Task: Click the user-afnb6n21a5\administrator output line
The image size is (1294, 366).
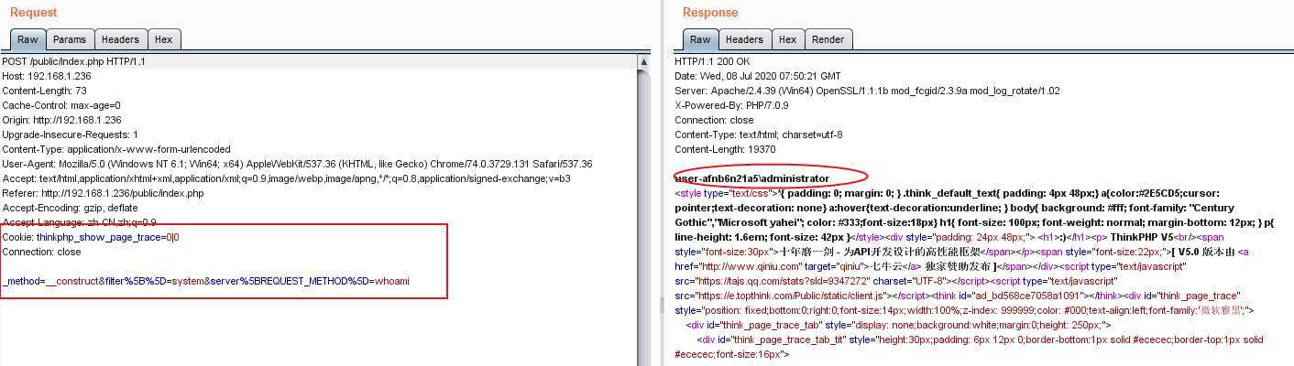Action: click(x=751, y=178)
